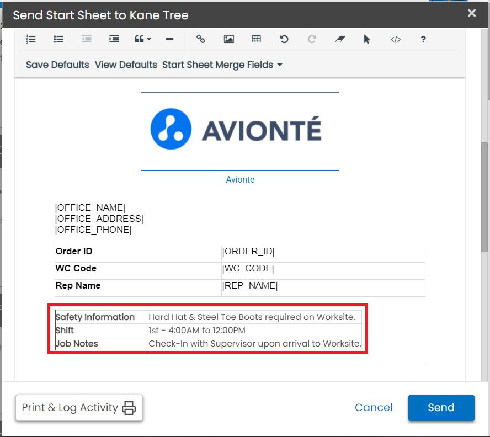This screenshot has width=490, height=437.
Task: Insert a horizontal rule line
Action: click(x=169, y=39)
